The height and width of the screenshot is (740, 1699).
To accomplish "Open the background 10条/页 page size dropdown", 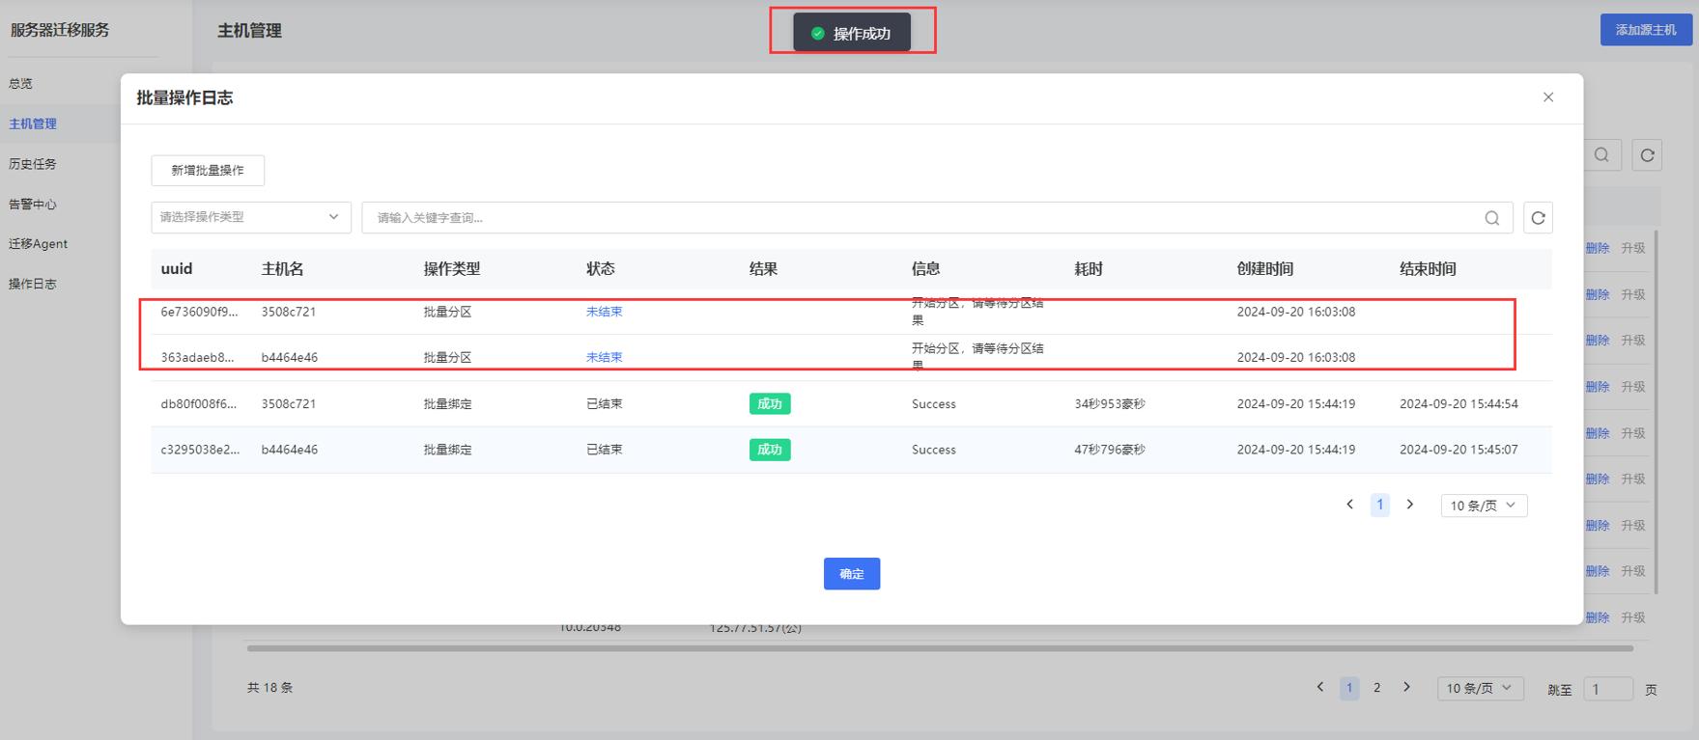I will pyautogui.click(x=1480, y=688).
